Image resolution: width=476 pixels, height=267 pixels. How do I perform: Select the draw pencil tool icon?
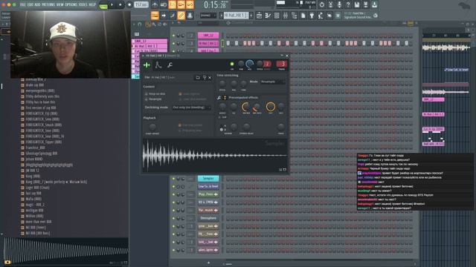pyautogui.click(x=173, y=16)
